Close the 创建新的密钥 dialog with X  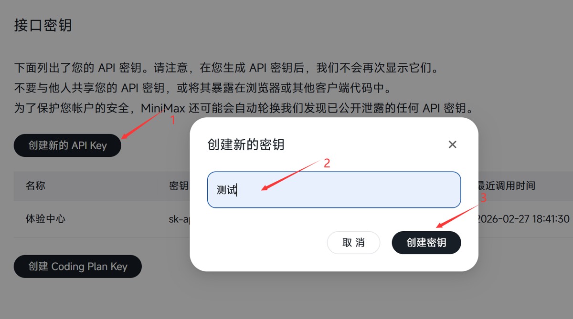click(x=452, y=144)
